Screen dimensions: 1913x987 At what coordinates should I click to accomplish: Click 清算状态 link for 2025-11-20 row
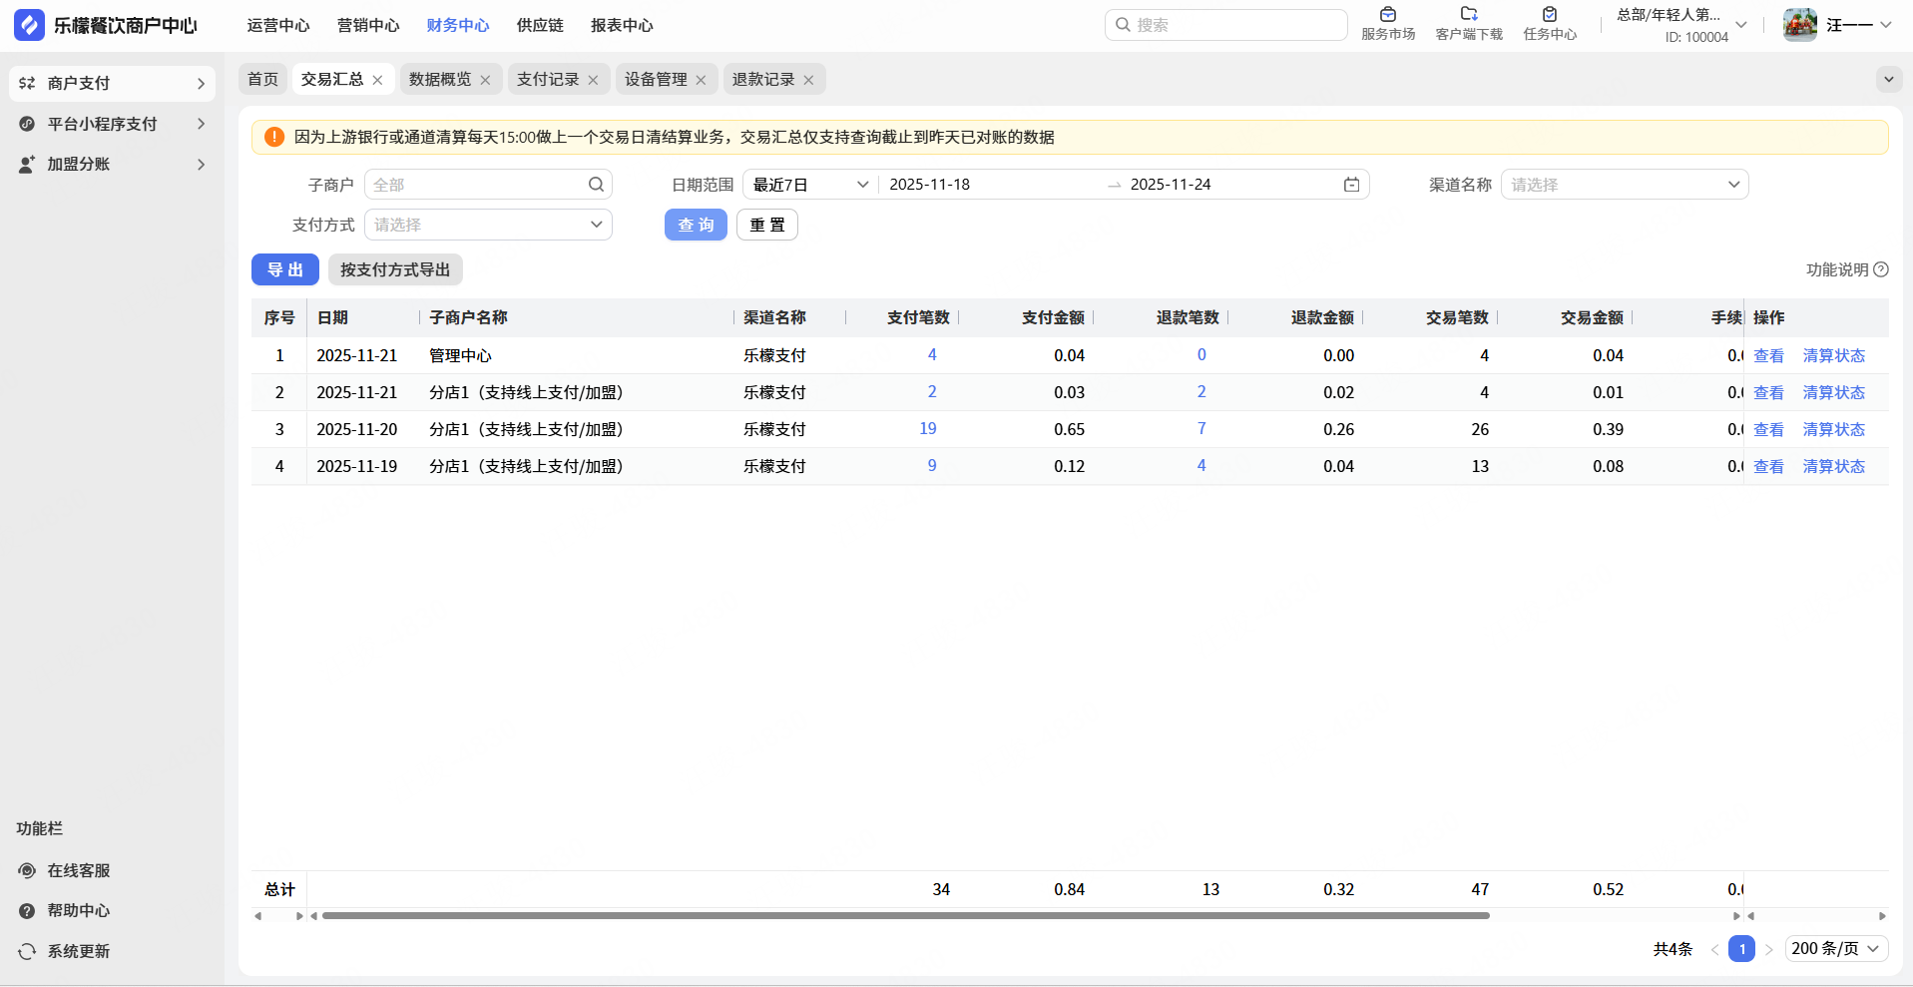tap(1833, 429)
